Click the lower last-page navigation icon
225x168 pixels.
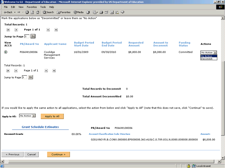[54, 71]
